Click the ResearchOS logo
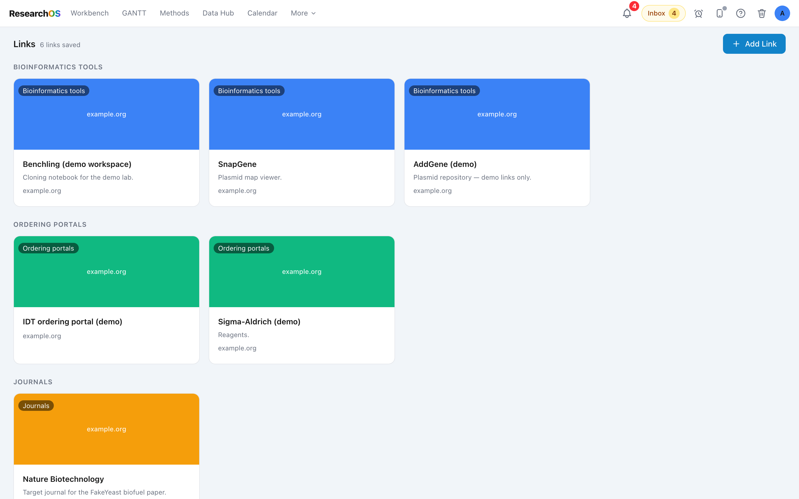 pos(35,13)
